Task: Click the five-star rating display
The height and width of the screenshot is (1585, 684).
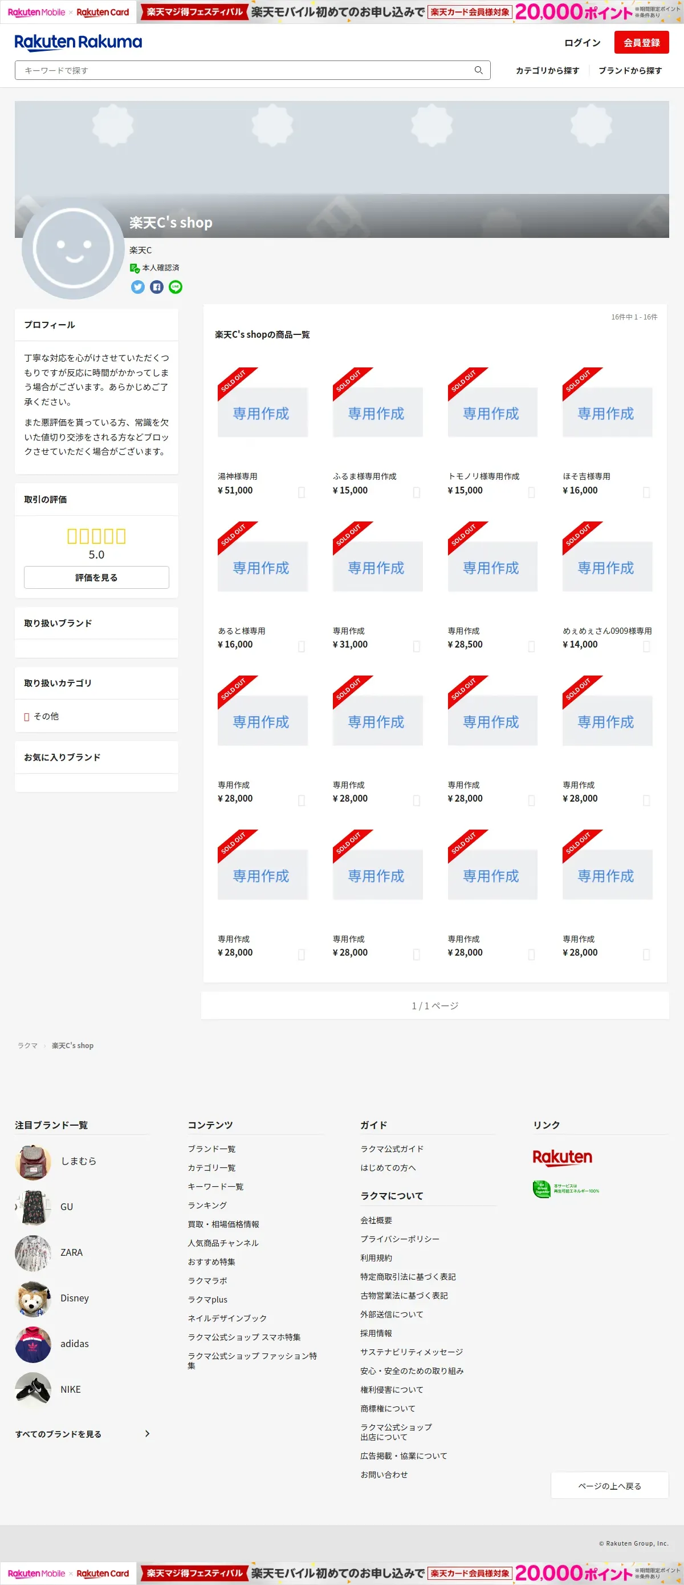Action: coord(96,536)
